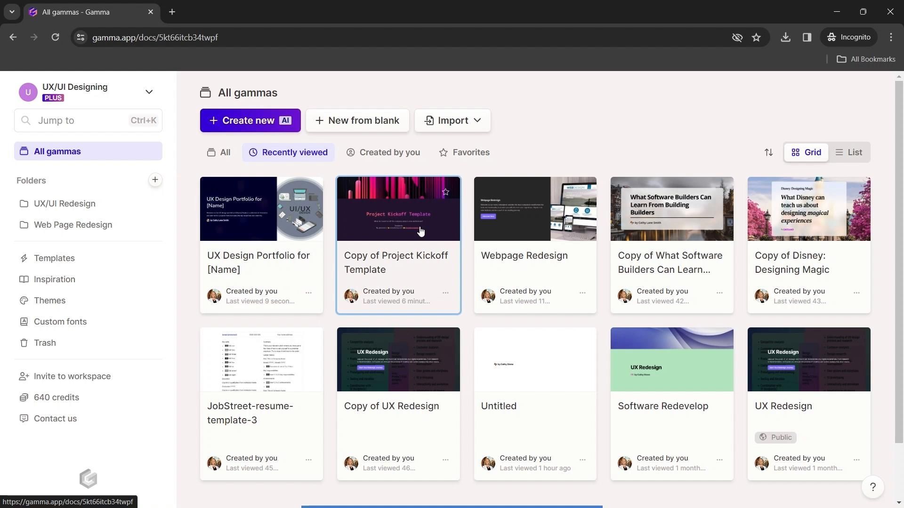Viewport: 904px width, 508px height.
Task: Open the browser tab search dropdown
Action: (12, 12)
